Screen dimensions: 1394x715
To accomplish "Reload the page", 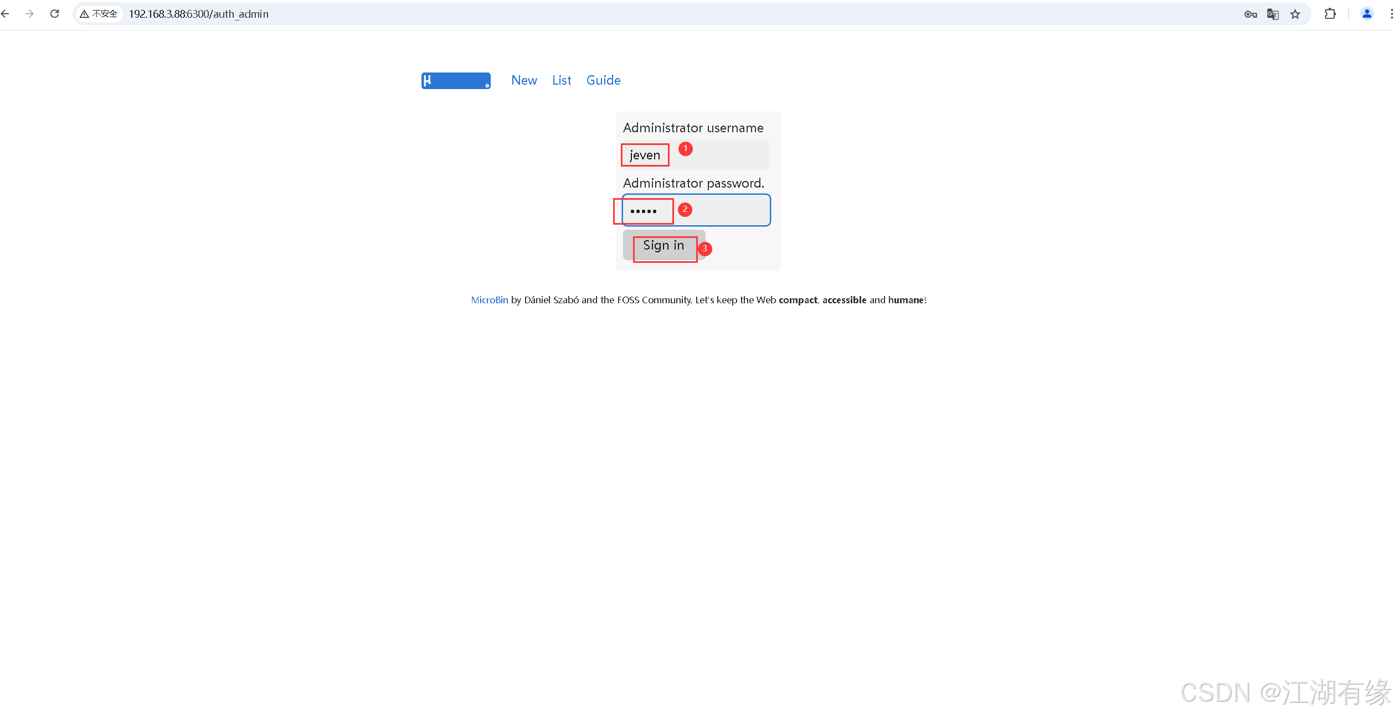I will coord(54,14).
